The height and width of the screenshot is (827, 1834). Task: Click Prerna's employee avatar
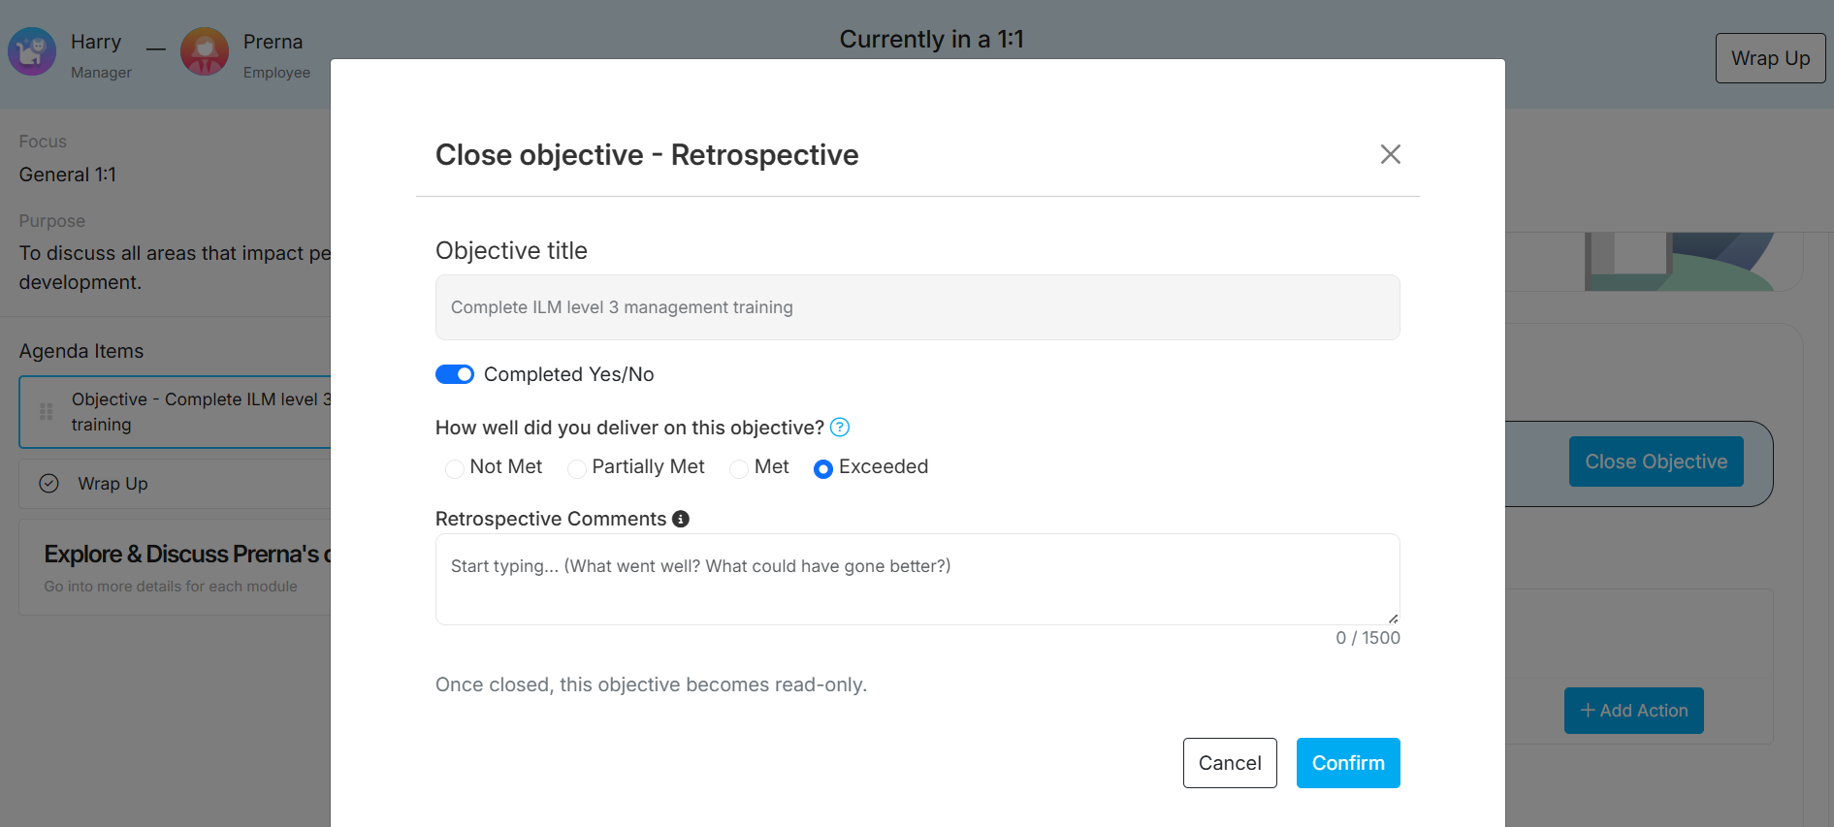pos(205,51)
